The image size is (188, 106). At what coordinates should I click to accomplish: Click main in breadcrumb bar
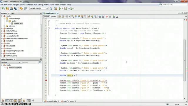coord(65,101)
